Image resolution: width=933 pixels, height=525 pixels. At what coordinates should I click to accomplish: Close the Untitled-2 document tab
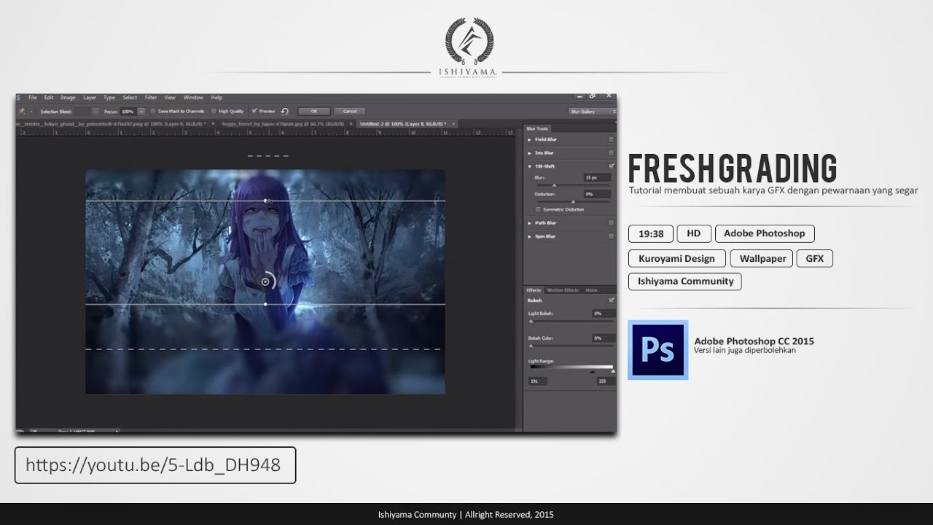454,124
